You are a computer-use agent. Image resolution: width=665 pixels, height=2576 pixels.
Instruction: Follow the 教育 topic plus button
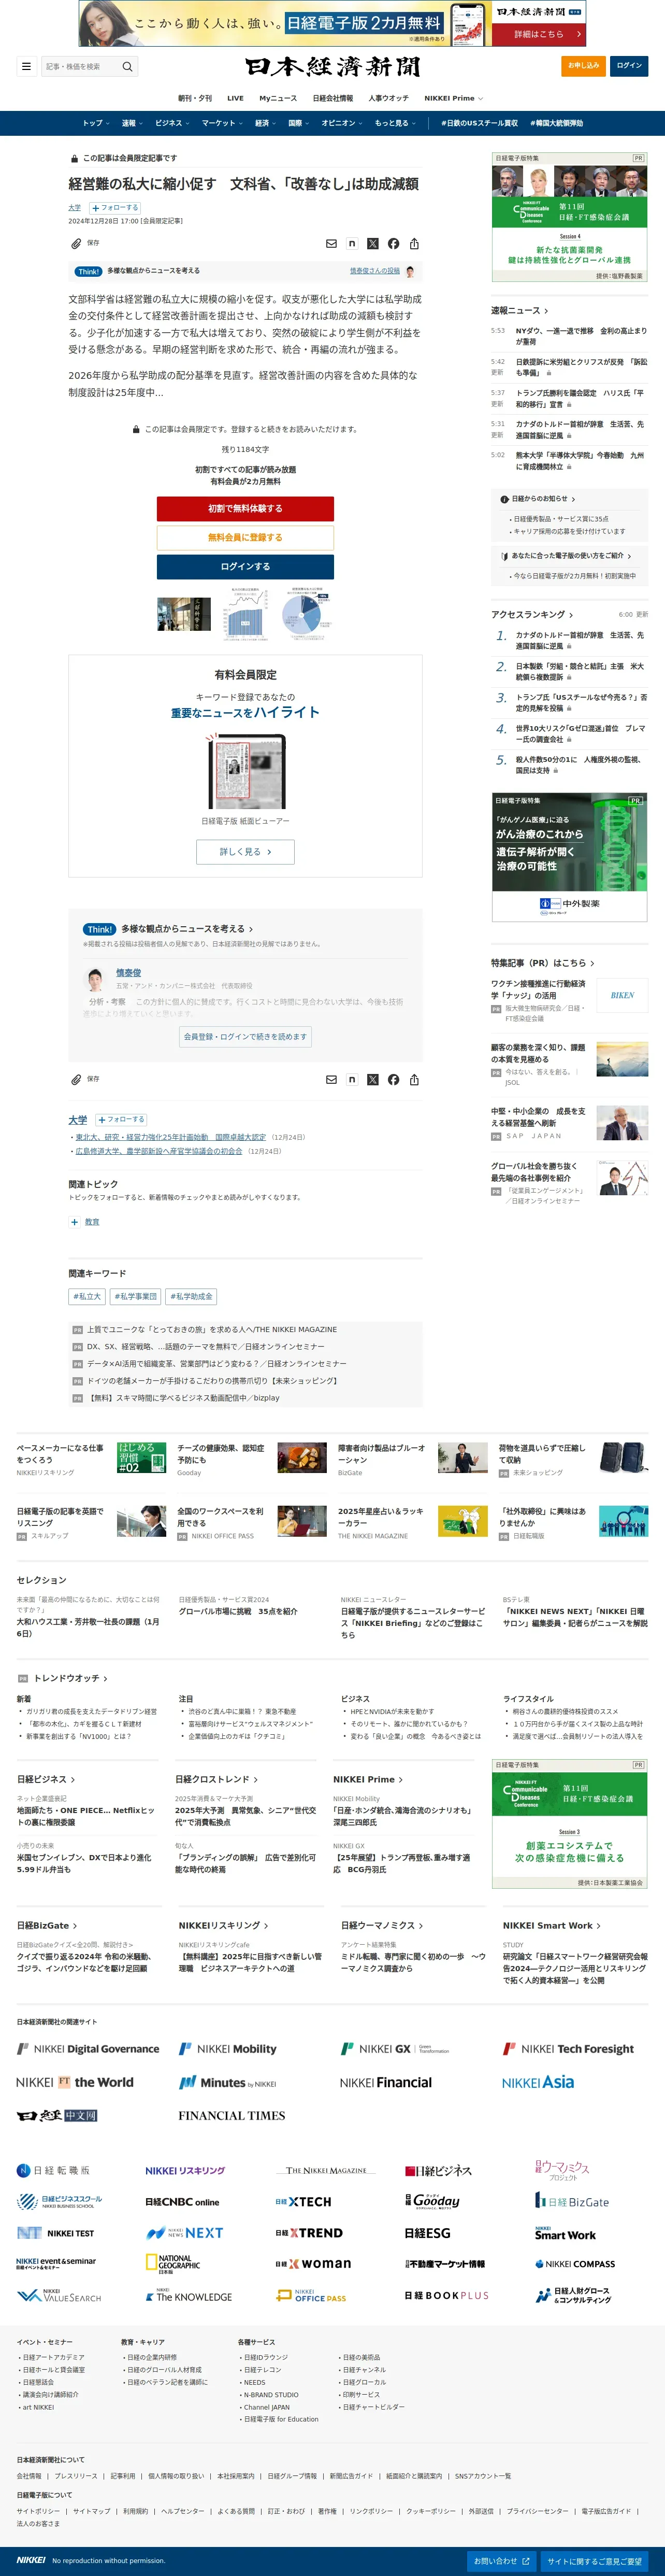(x=74, y=1222)
